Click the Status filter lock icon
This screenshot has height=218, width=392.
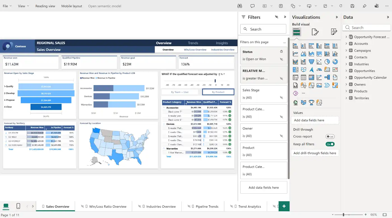point(281,51)
